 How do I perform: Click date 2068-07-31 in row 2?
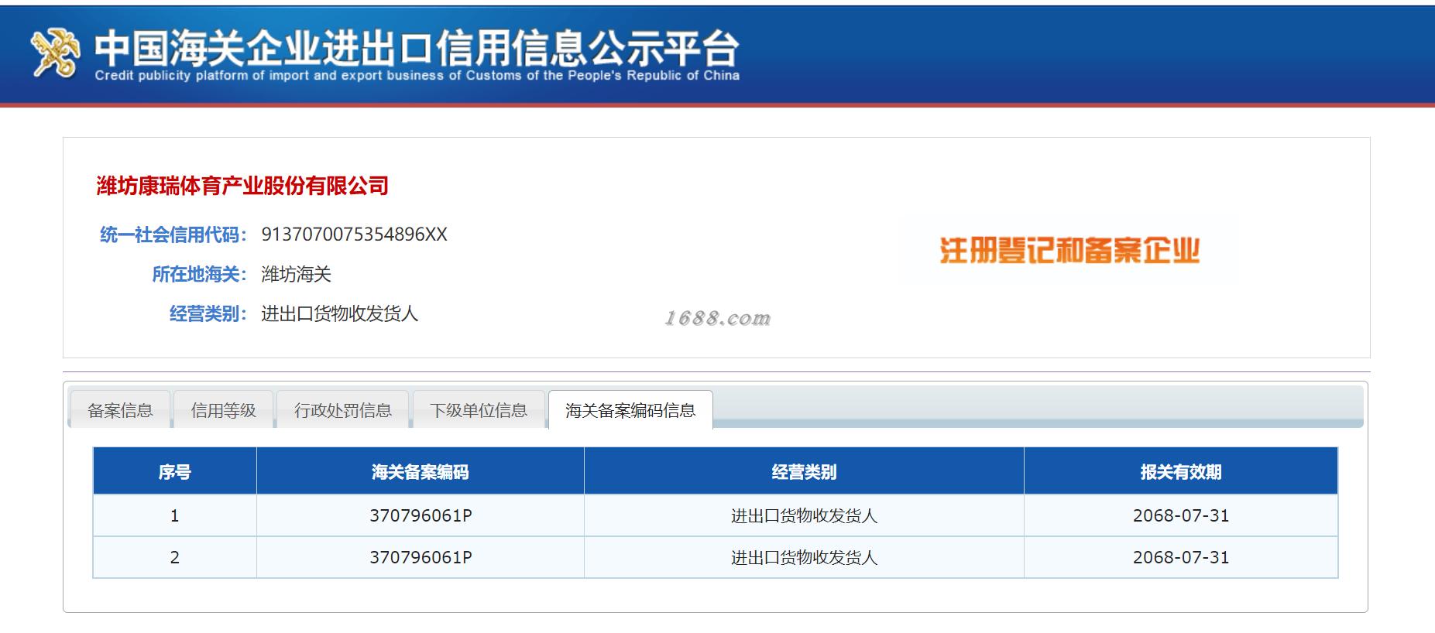1181,557
